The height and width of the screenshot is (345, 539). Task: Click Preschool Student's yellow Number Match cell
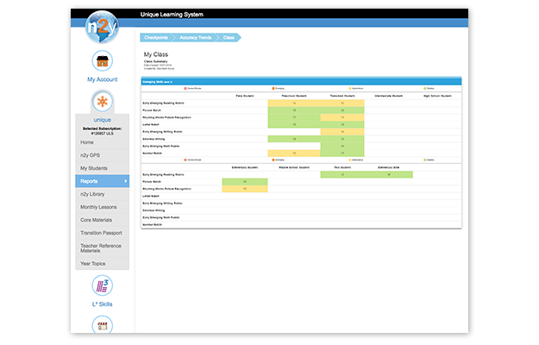click(294, 154)
